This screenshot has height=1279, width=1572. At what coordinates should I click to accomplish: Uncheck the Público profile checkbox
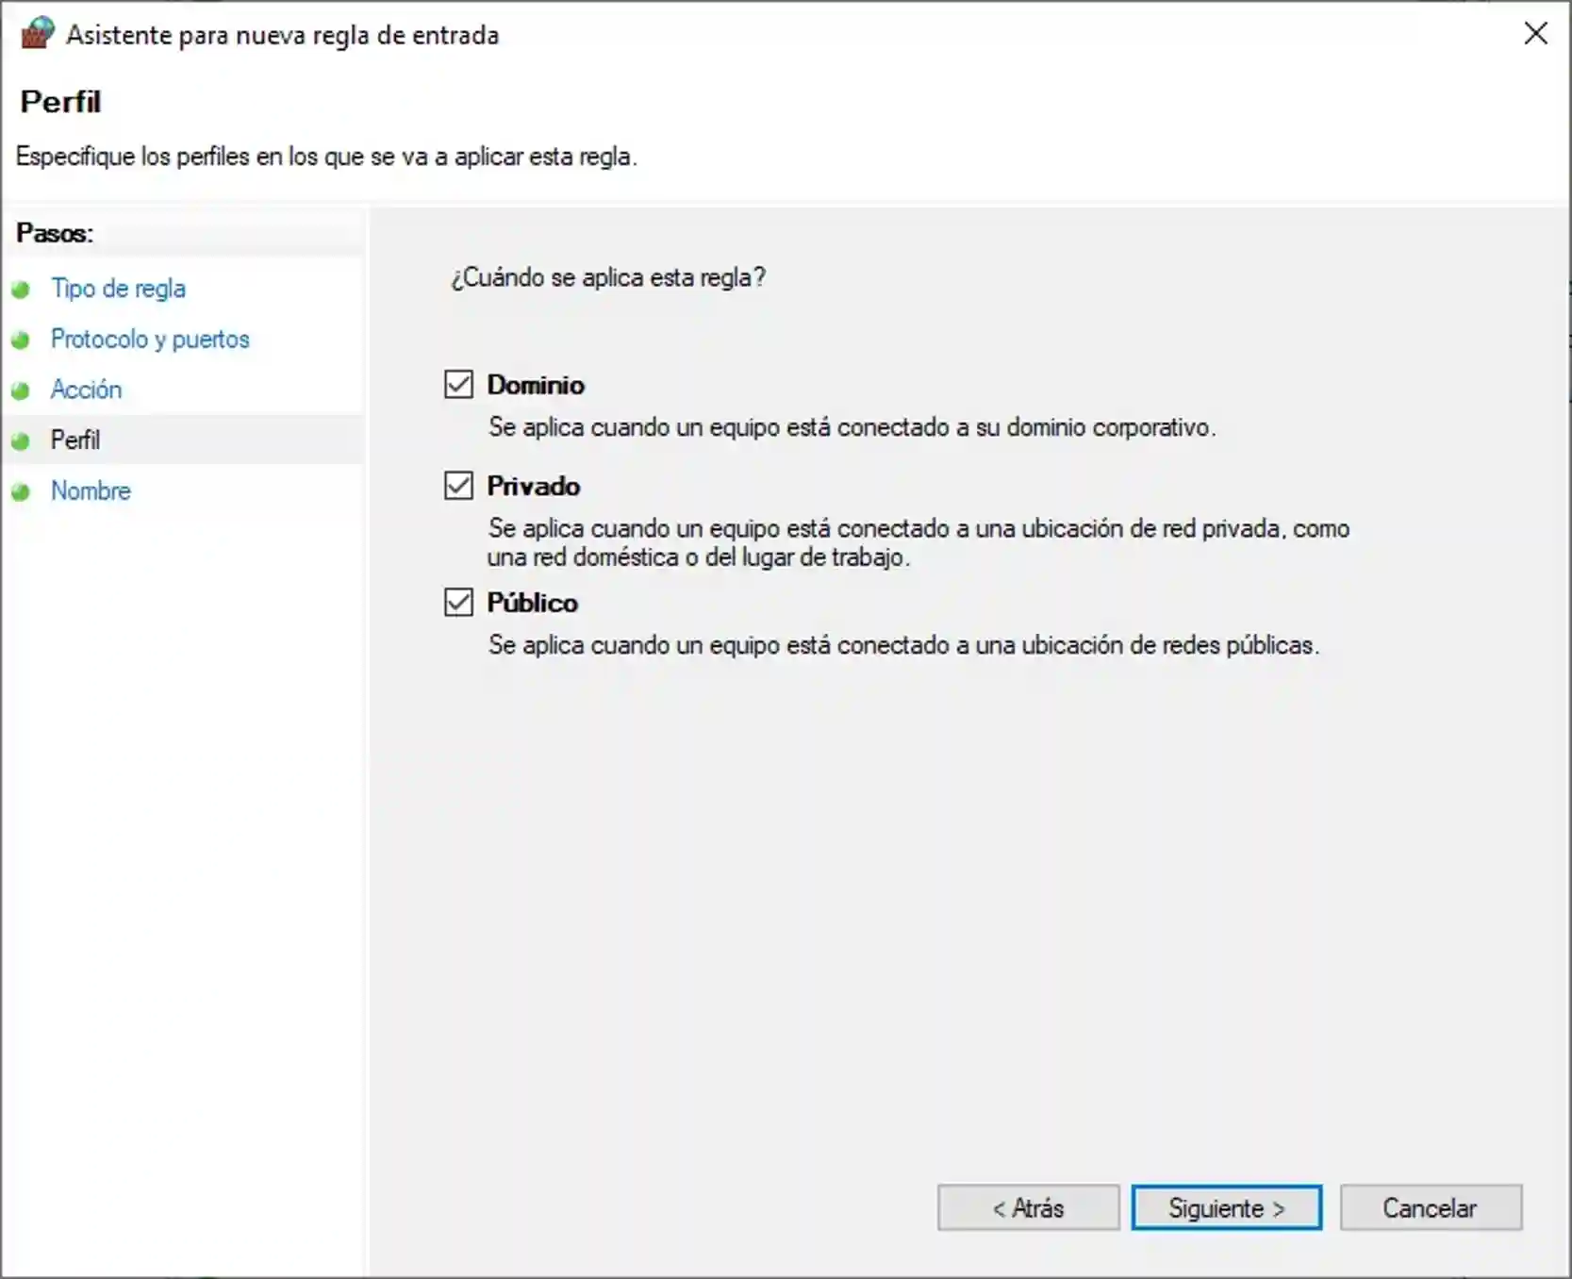coord(458,602)
